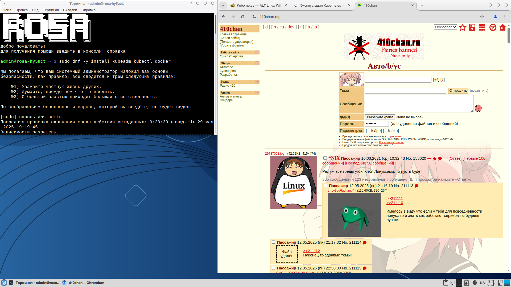
Task: Check the box for thread No. 158020
Action: click(325, 158)
